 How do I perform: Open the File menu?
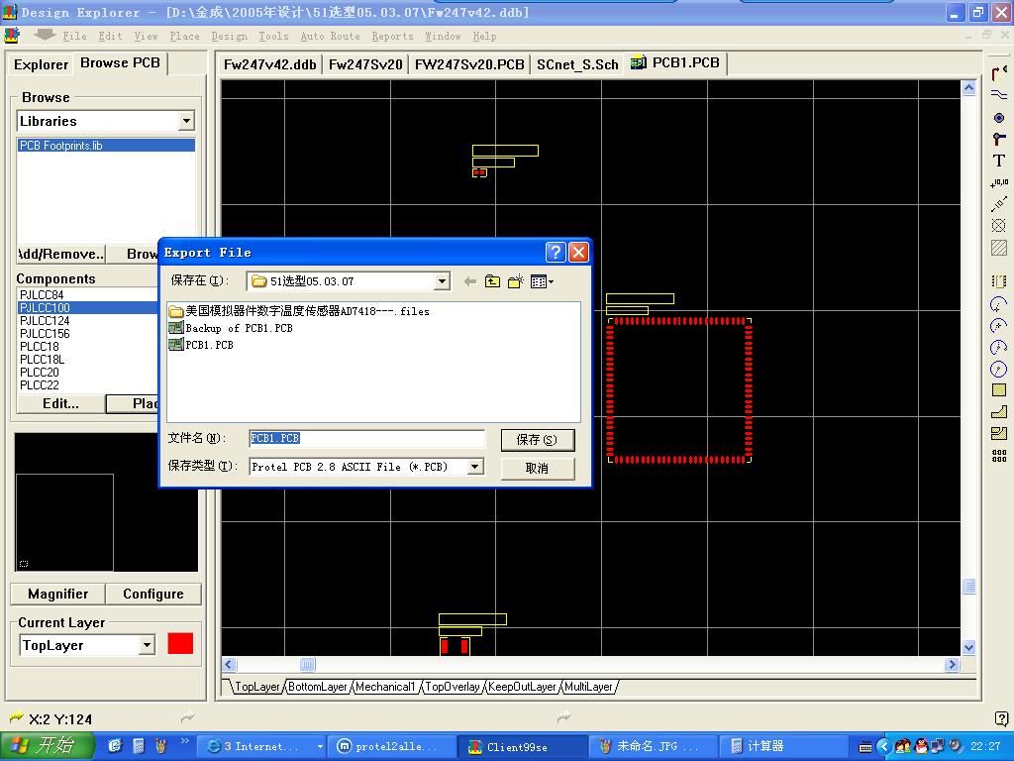(x=74, y=37)
